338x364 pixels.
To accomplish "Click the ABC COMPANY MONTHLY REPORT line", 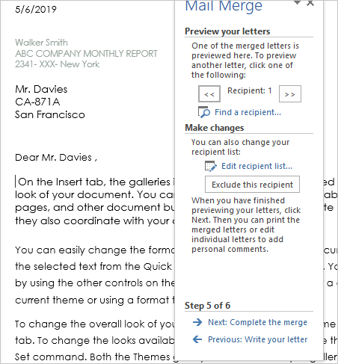I will (86, 53).
